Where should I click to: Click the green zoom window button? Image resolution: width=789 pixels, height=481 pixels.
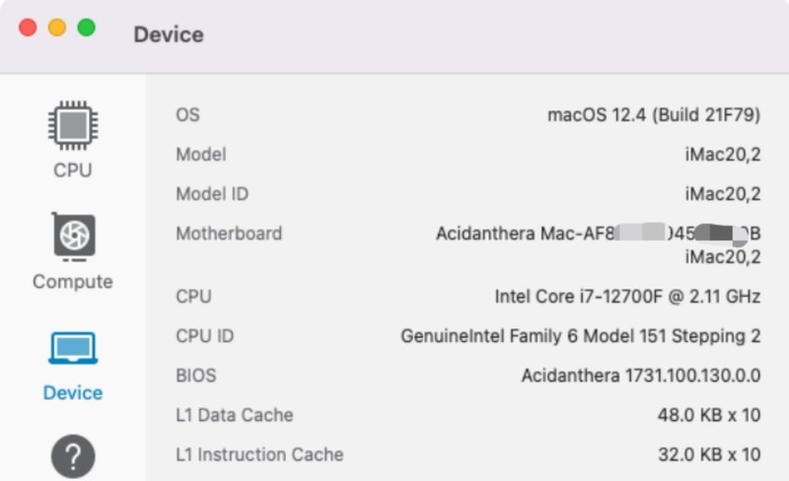coord(87,28)
